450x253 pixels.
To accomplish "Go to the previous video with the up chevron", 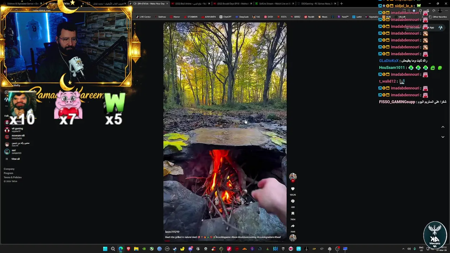I will point(443,127).
